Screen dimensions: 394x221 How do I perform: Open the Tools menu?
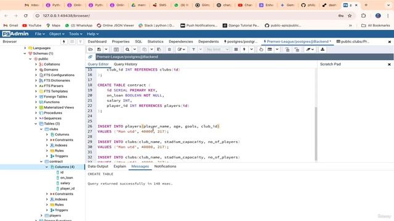(75, 34)
